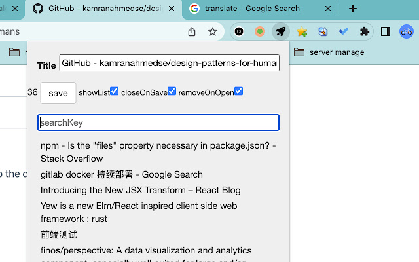Click the address bar URL text

click(x=10, y=32)
